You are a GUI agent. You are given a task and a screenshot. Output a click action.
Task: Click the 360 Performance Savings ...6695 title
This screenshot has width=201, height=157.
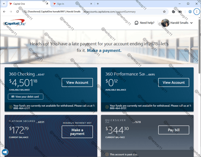point(130,74)
